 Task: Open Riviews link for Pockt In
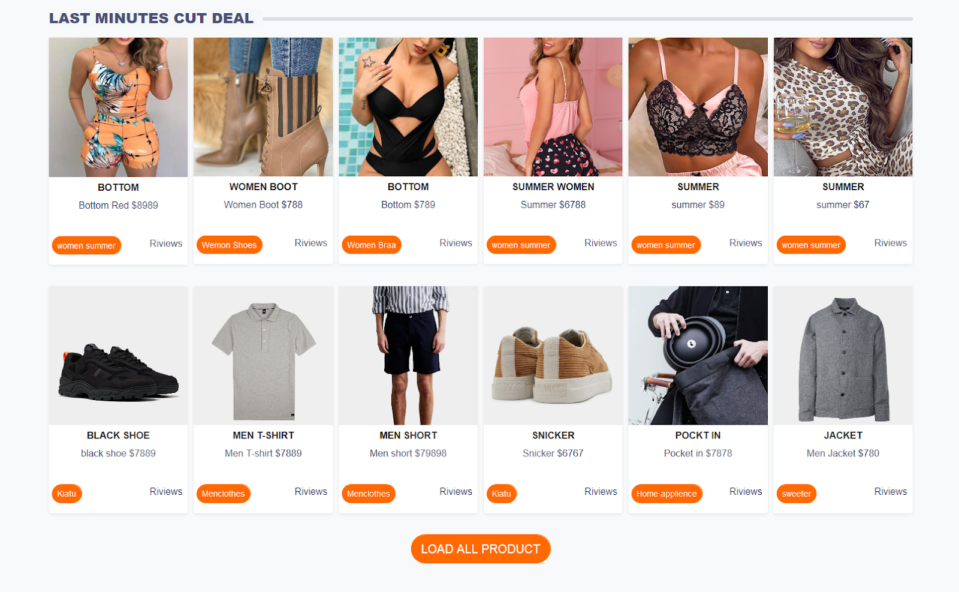click(x=746, y=491)
